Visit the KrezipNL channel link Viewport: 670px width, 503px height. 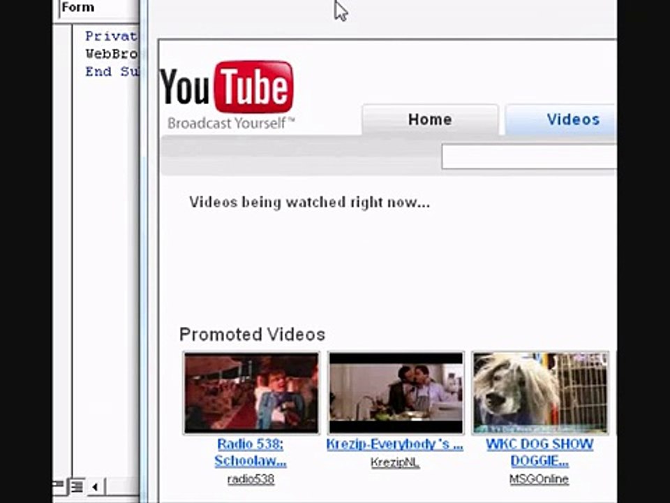[x=395, y=462]
